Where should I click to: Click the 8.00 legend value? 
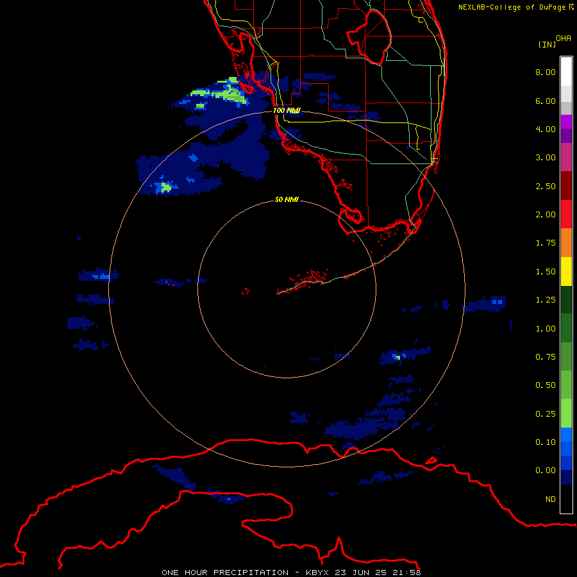(x=546, y=72)
